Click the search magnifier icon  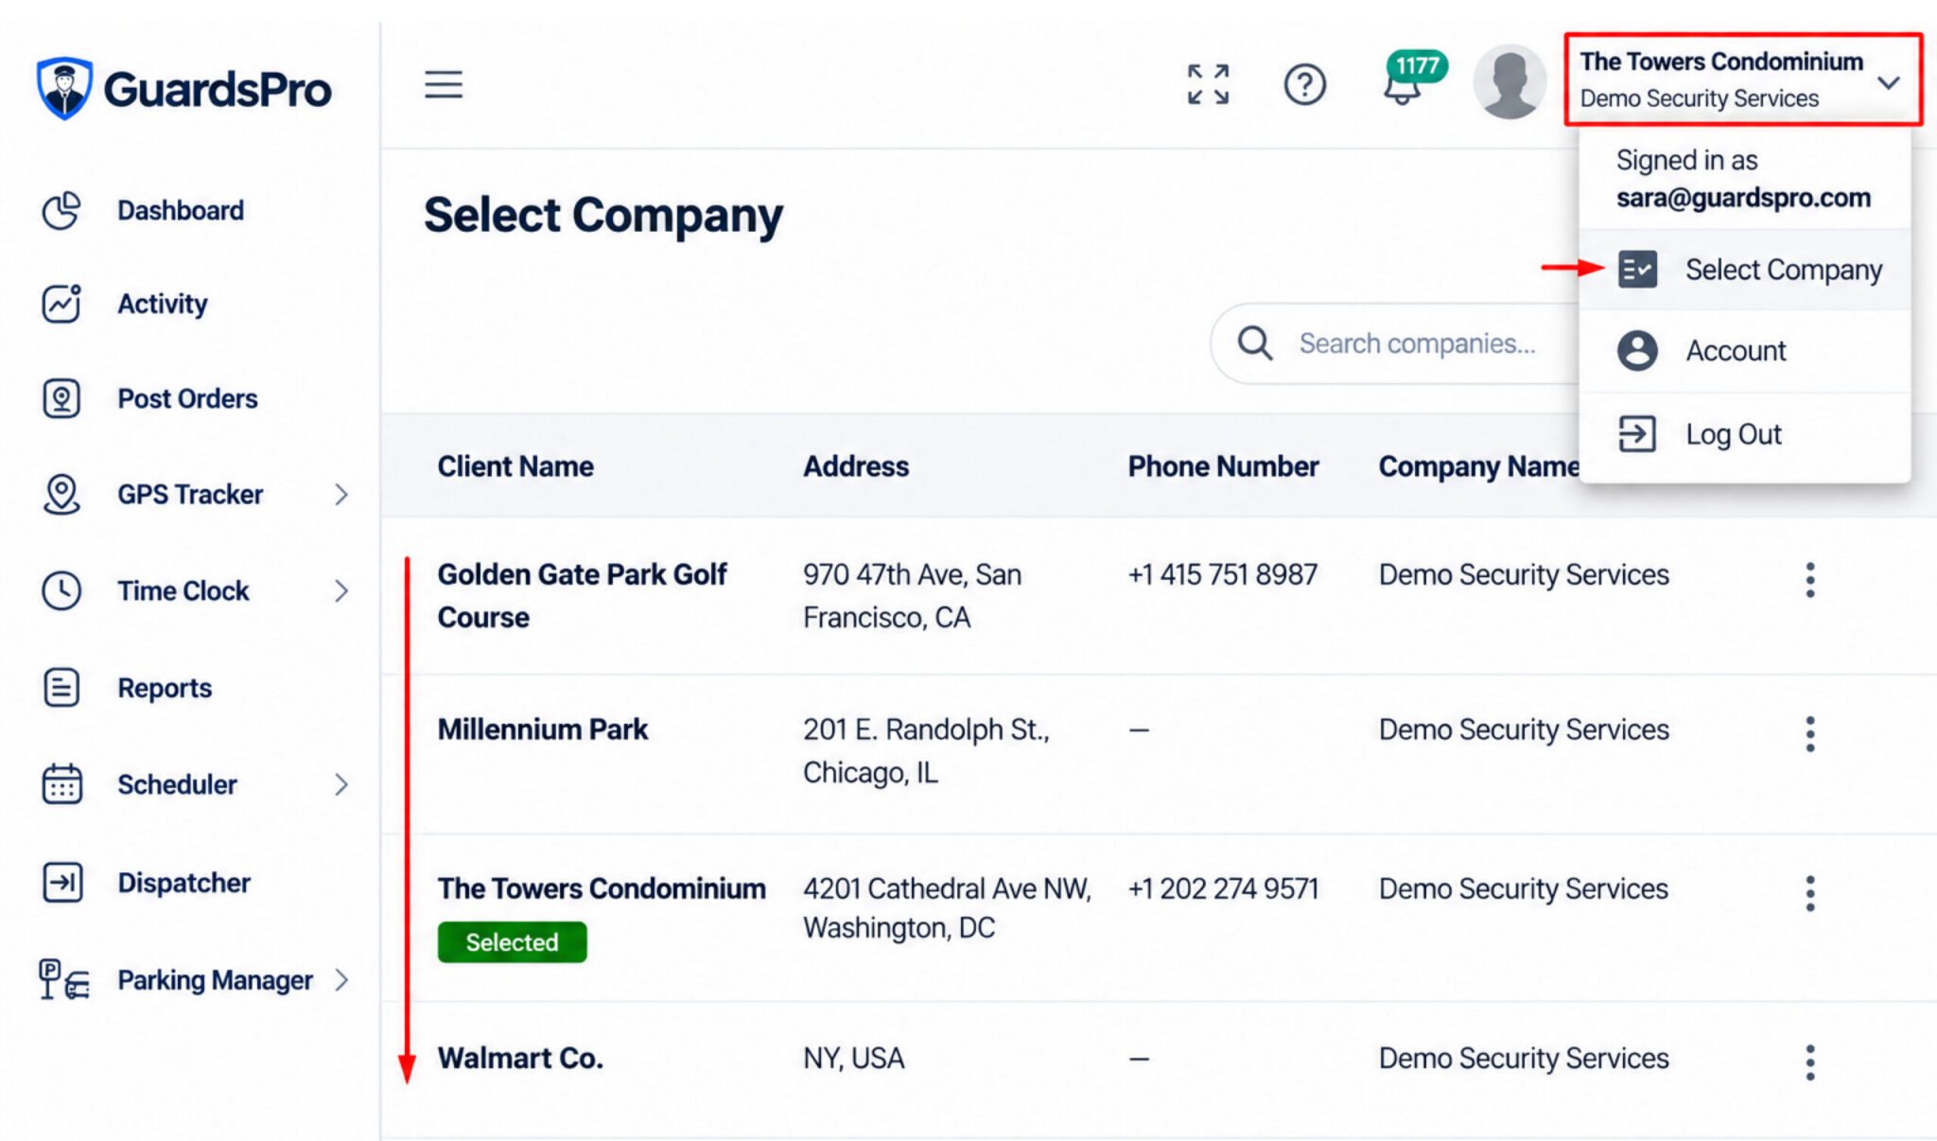1254,342
